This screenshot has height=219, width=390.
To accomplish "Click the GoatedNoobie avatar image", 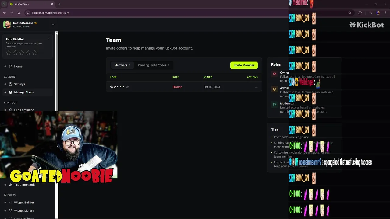I will pyautogui.click(x=7, y=25).
